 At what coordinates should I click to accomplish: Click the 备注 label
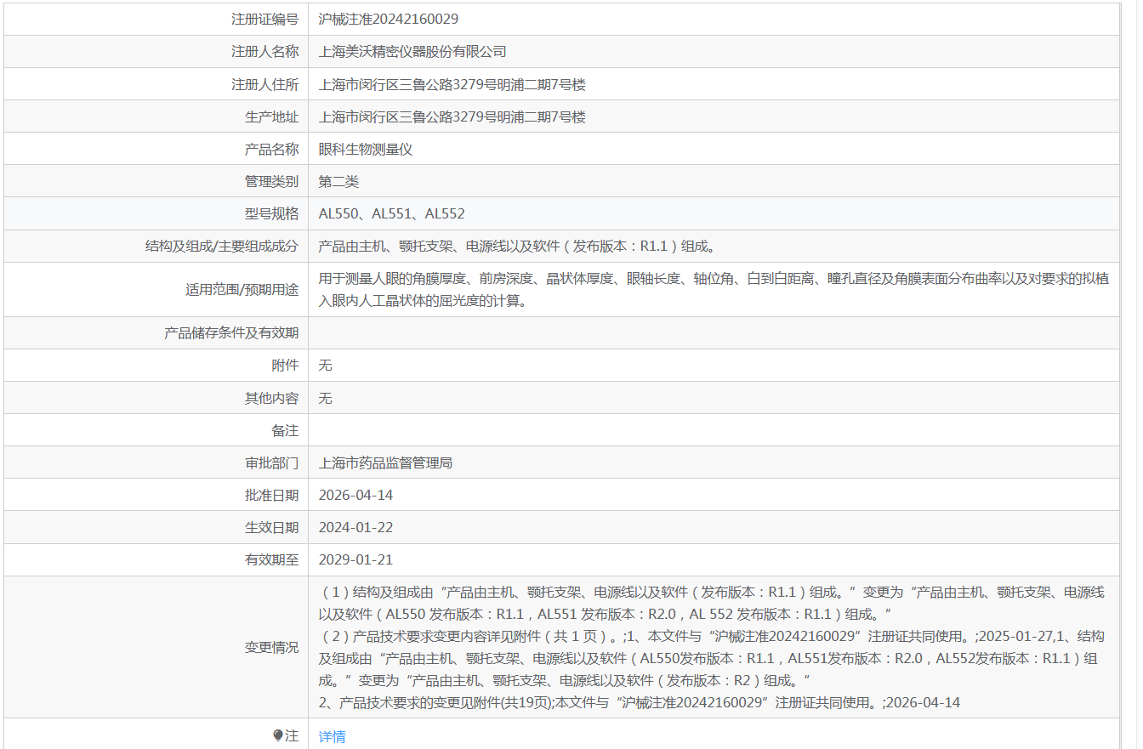click(286, 430)
